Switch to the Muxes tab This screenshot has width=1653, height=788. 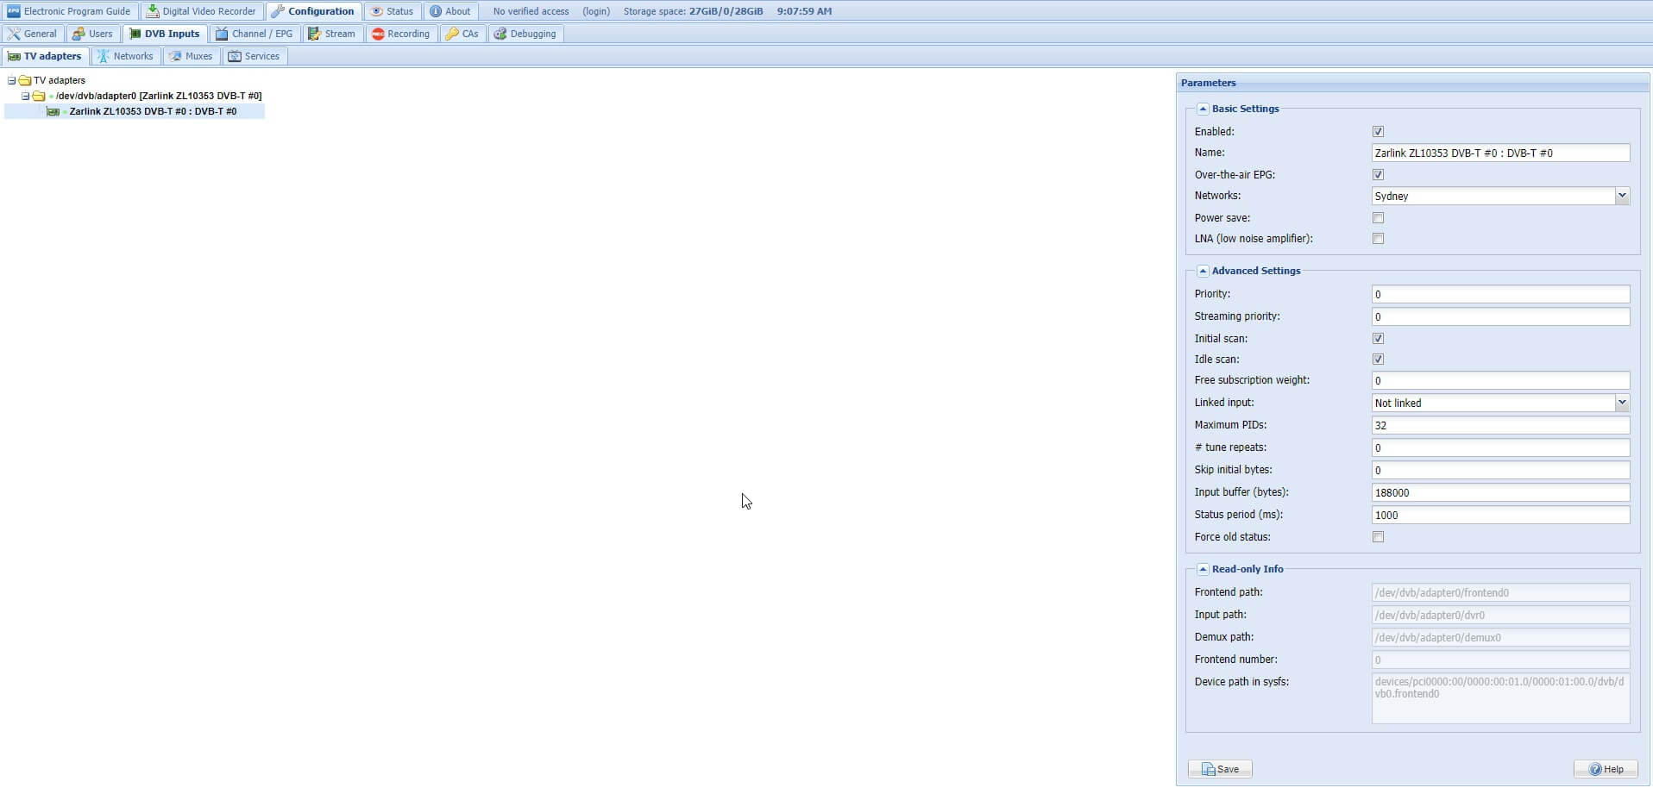[192, 56]
